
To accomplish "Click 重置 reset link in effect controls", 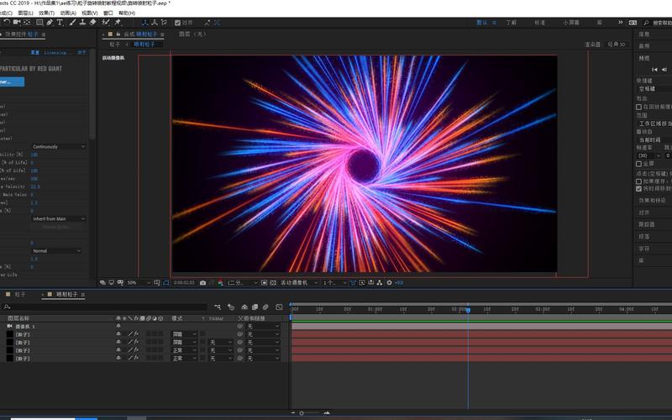I will point(35,52).
